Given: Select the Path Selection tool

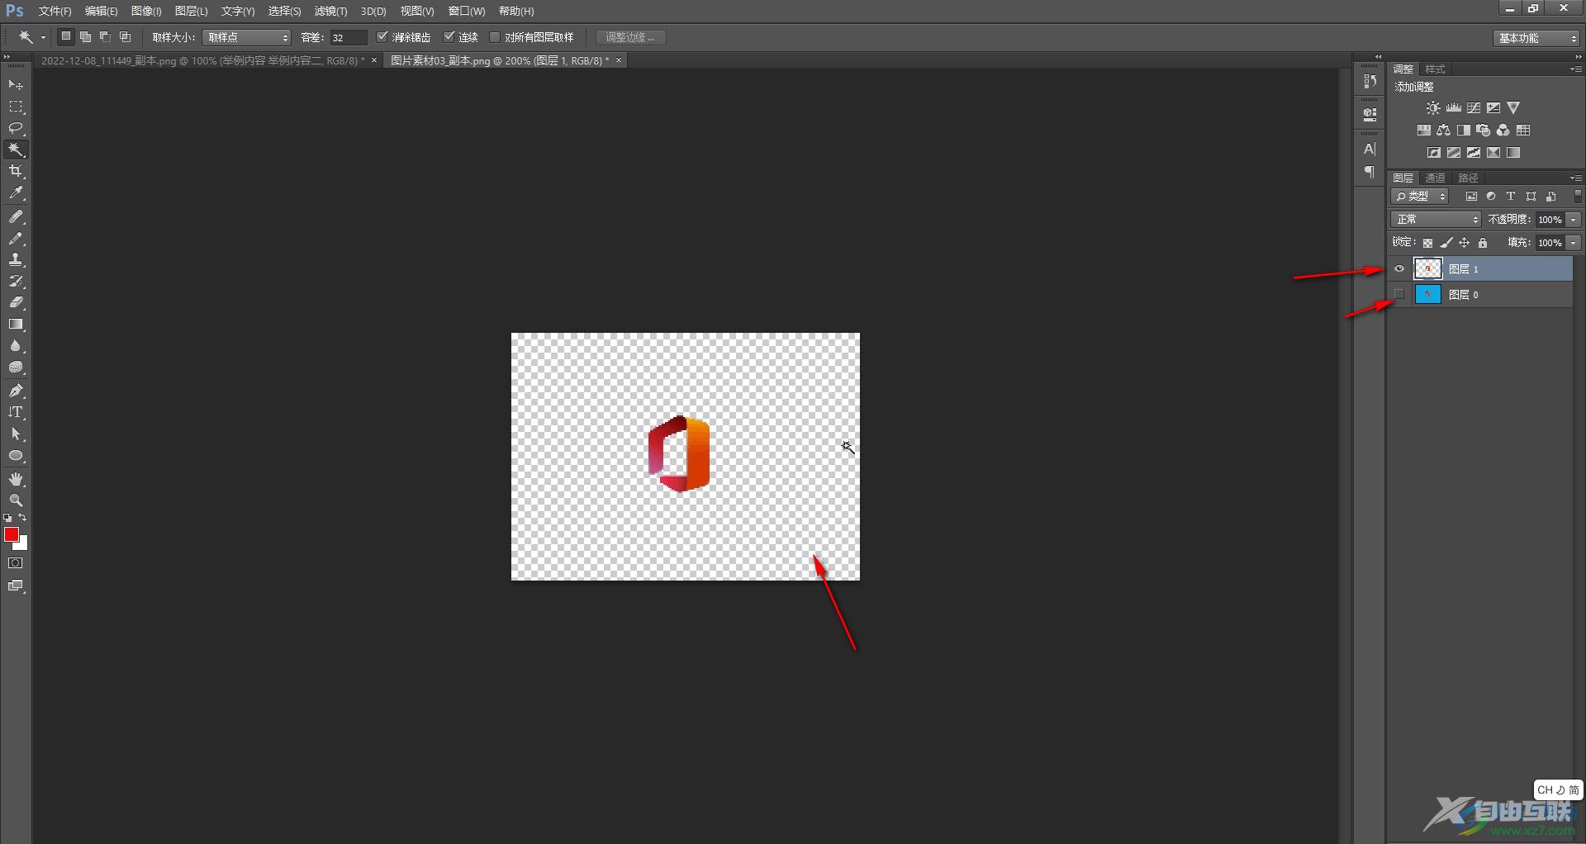Looking at the screenshot, I should pos(16,434).
